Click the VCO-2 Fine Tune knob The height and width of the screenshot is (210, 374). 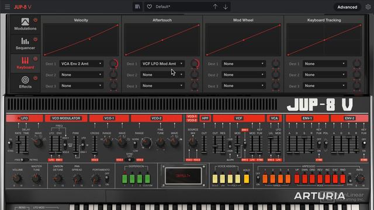pos(161,142)
